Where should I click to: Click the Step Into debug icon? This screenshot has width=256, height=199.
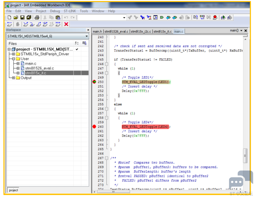point(32,24)
